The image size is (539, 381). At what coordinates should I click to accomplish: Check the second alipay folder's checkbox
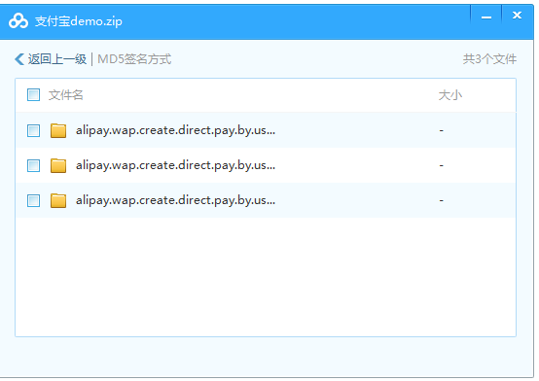pos(33,165)
